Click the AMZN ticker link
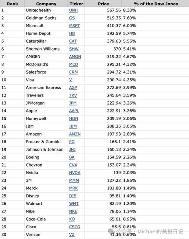189x239 pixels. tap(75, 134)
